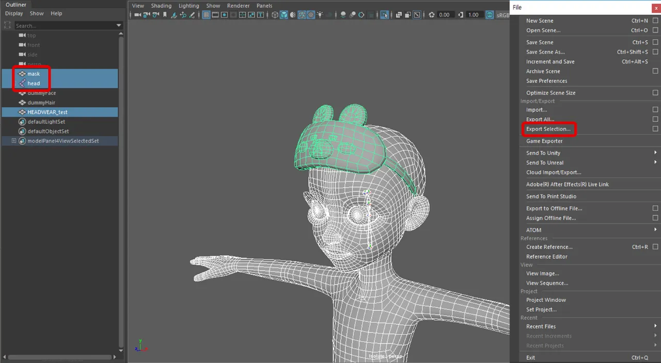This screenshot has width=661, height=363.
Task: Enable the gamma correction ON toggle
Action: [490, 14]
